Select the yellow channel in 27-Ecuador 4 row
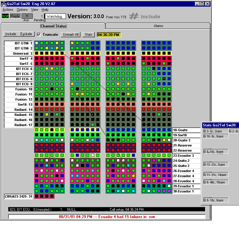Image resolution: width=239 pixels, height=227 pixels. coord(133,176)
